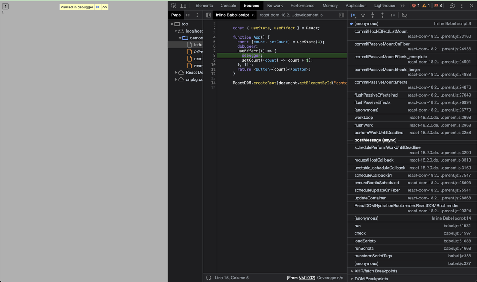
Task: Open the Elements tab
Action: pyautogui.click(x=204, y=6)
